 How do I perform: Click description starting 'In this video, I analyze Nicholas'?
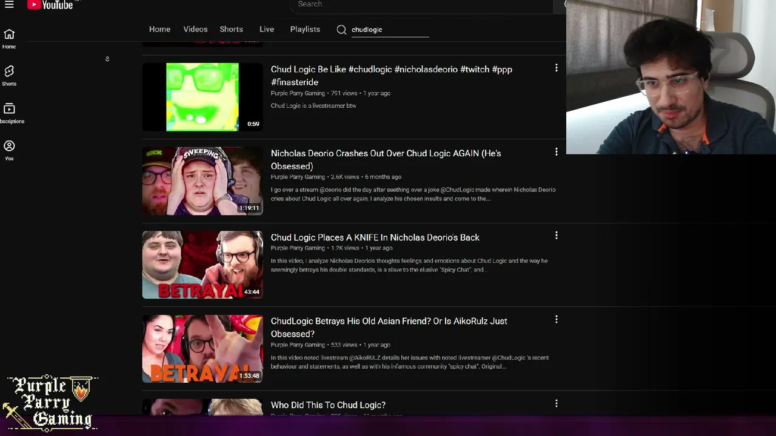409,265
